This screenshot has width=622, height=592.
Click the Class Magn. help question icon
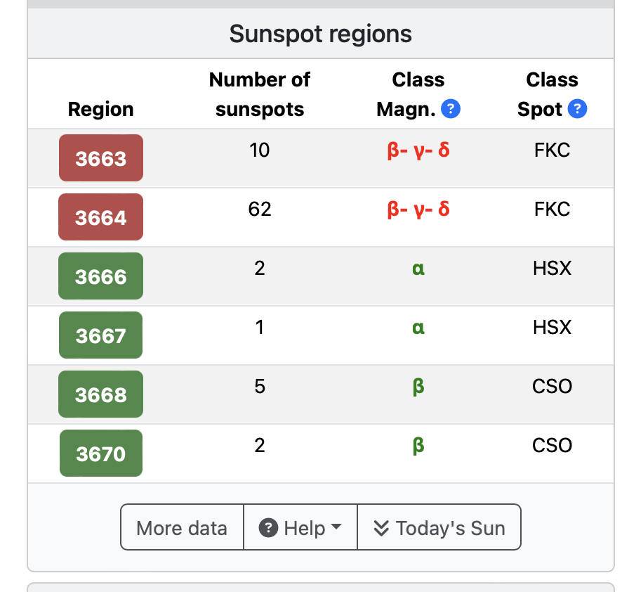pyautogui.click(x=451, y=109)
